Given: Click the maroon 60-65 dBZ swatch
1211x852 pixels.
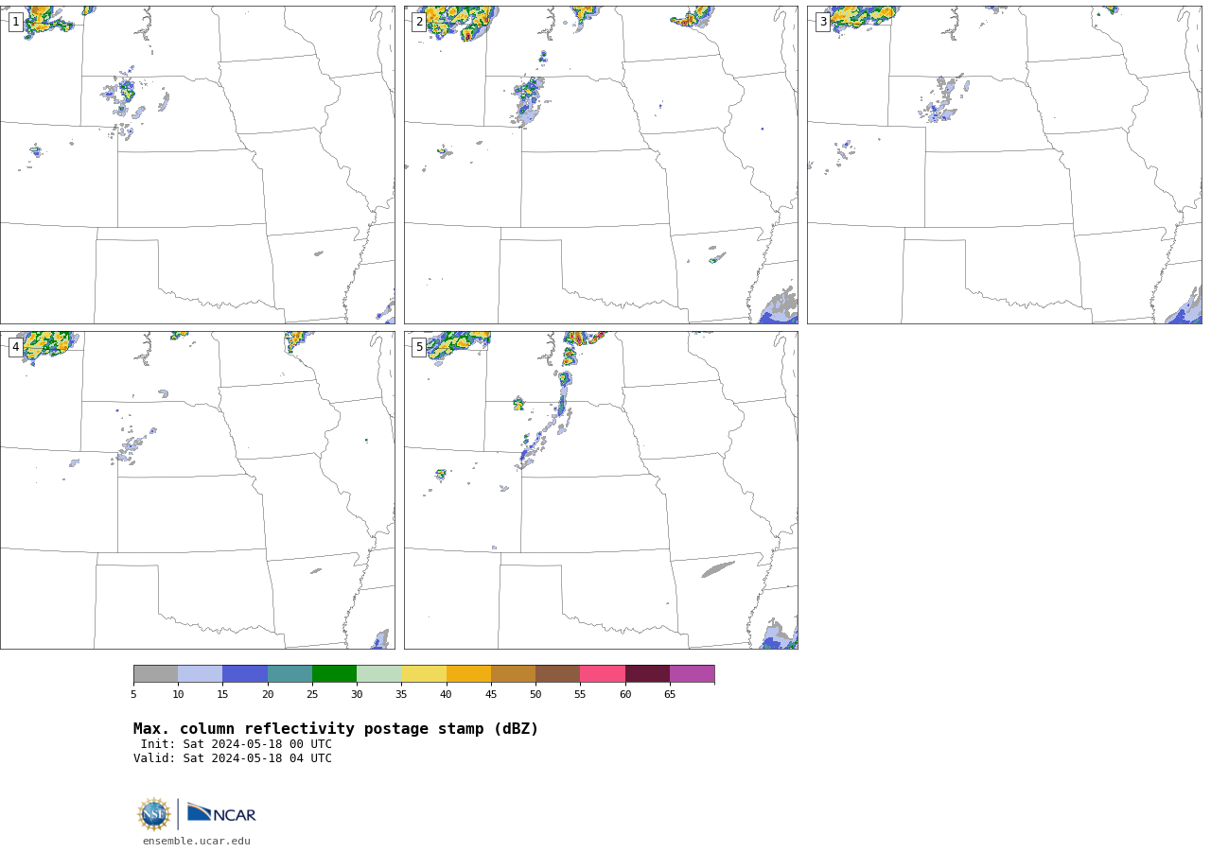Looking at the screenshot, I should pos(647,674).
